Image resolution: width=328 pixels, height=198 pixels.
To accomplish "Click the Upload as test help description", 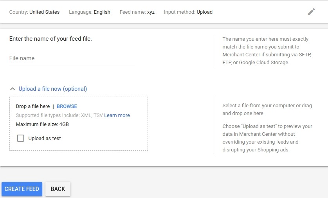I will coord(267,138).
